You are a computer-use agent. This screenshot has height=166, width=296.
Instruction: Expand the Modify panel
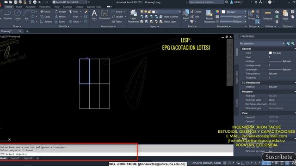tap(64, 26)
